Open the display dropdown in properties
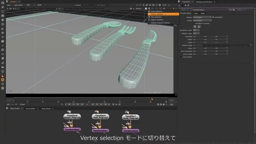 tap(202, 17)
